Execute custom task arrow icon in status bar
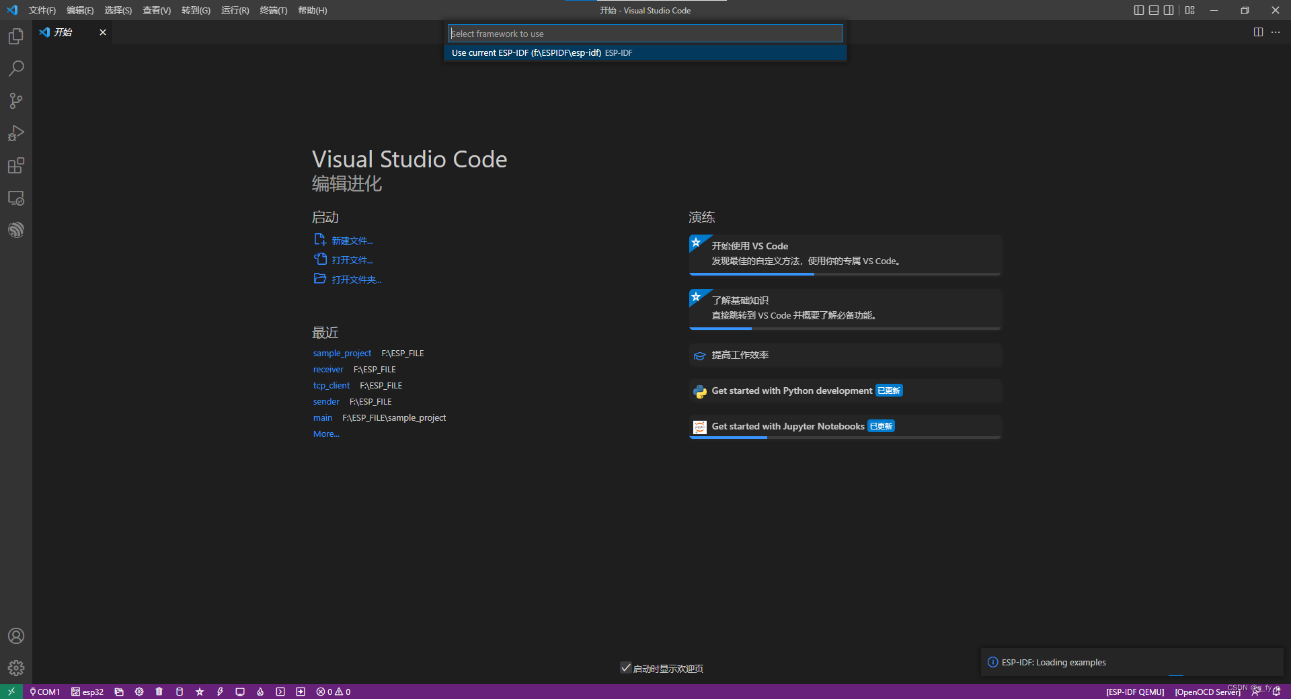The height and width of the screenshot is (699, 1291). coord(301,692)
